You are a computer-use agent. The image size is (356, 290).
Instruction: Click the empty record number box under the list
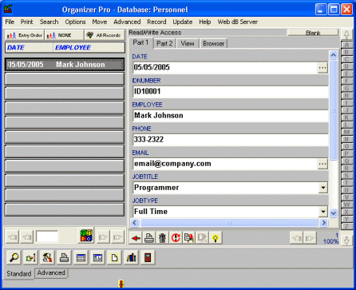[x=47, y=236]
